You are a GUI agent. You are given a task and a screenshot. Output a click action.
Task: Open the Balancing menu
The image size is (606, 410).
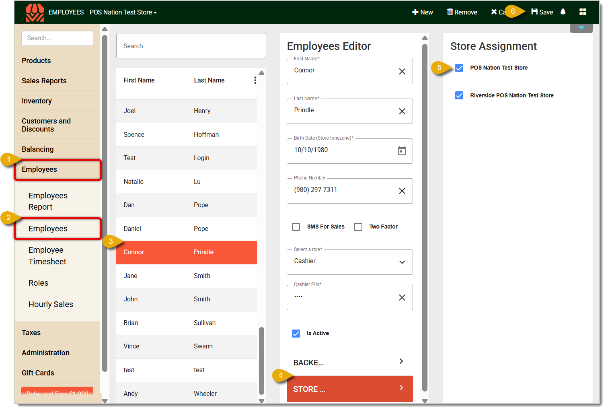pyautogui.click(x=57, y=149)
